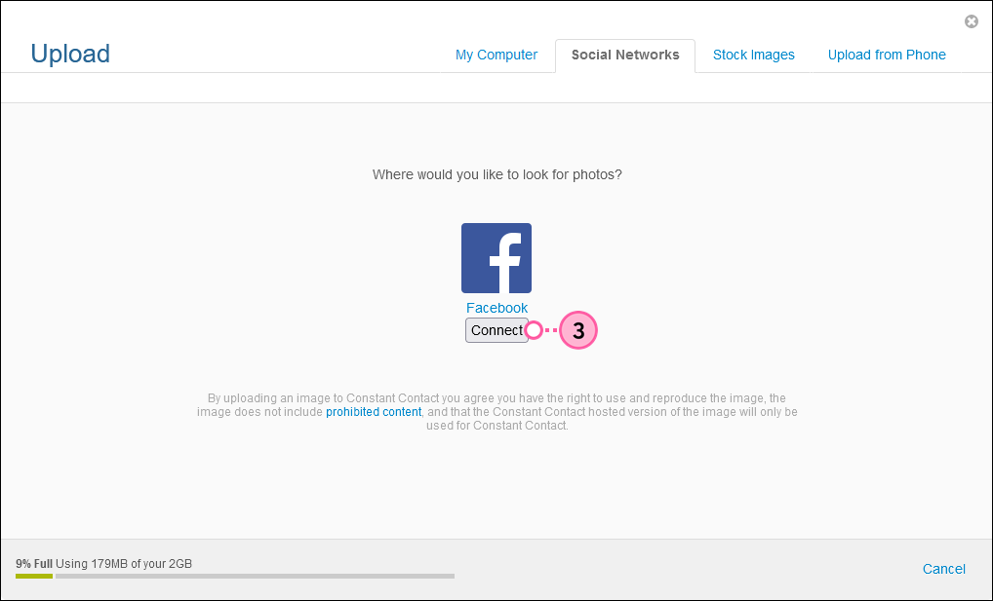Screen dimensions: 993x601
Task: Click the storage usage progress bar
Action: coord(235,577)
